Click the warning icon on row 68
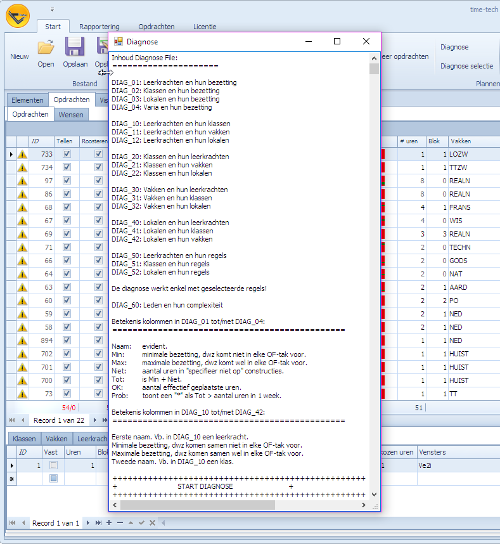500x544 pixels. tap(23, 207)
